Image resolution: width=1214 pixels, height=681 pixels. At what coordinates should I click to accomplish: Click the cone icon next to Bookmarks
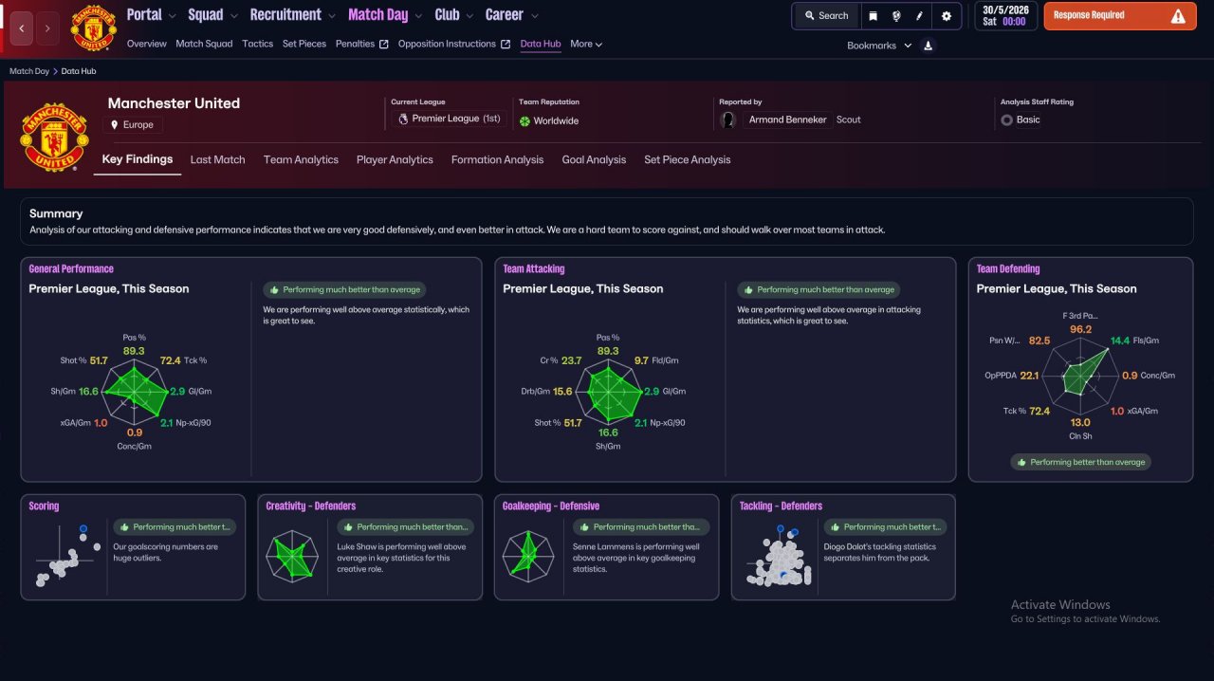point(928,46)
